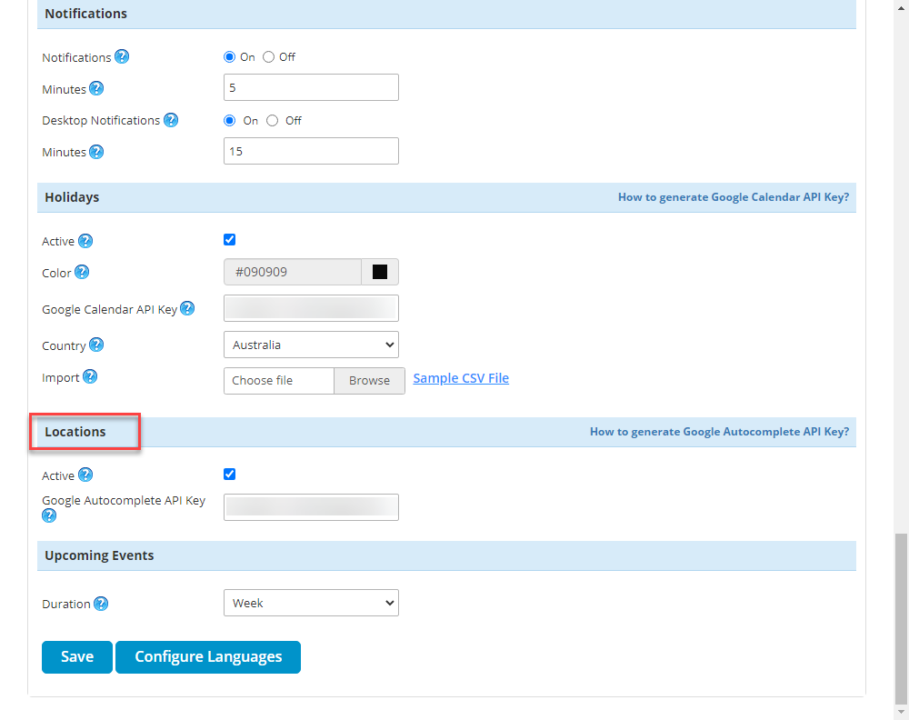The image size is (909, 720).
Task: Click Browse to choose import file
Action: 369,381
